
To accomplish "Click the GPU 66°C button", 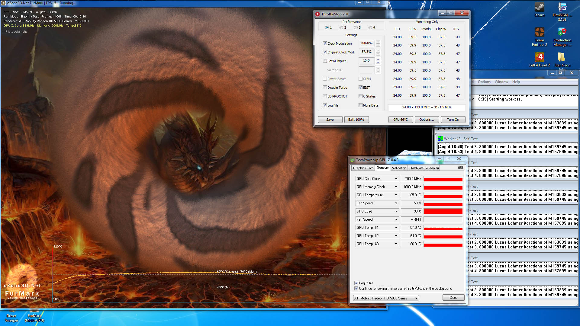I will [401, 120].
